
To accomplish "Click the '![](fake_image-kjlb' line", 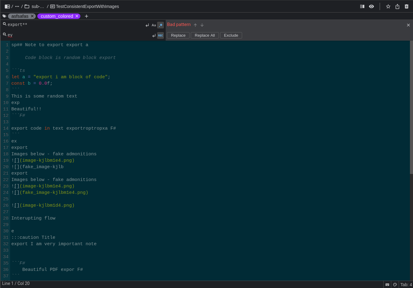I will click(x=37, y=167).
